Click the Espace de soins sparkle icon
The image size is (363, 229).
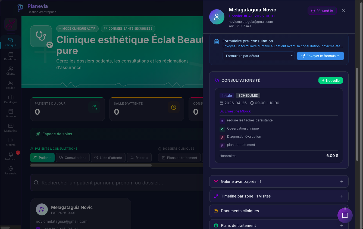click(38, 134)
